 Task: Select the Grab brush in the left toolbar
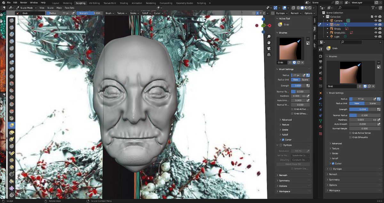coord(12,125)
